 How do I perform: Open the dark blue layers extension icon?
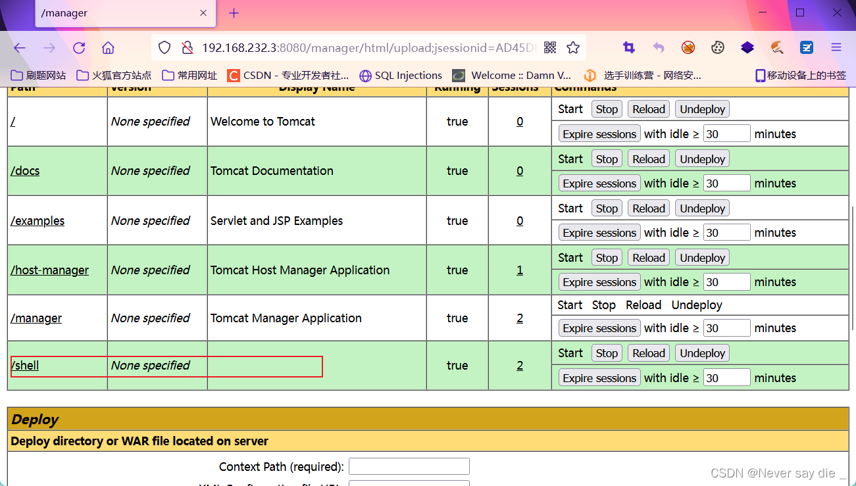[747, 47]
